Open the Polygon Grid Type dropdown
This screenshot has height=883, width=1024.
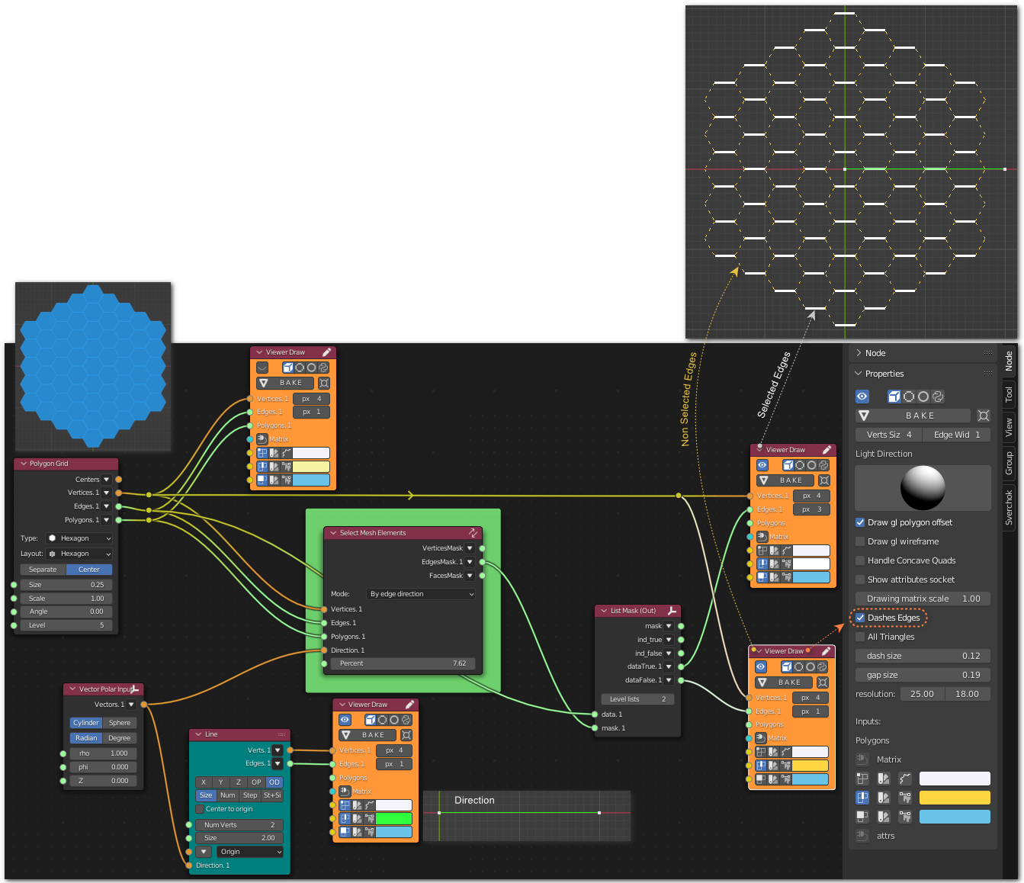coord(79,538)
